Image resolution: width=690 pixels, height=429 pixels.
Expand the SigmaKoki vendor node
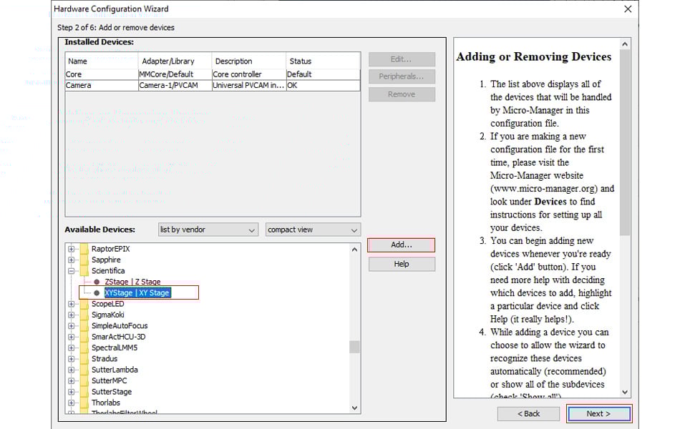click(72, 315)
